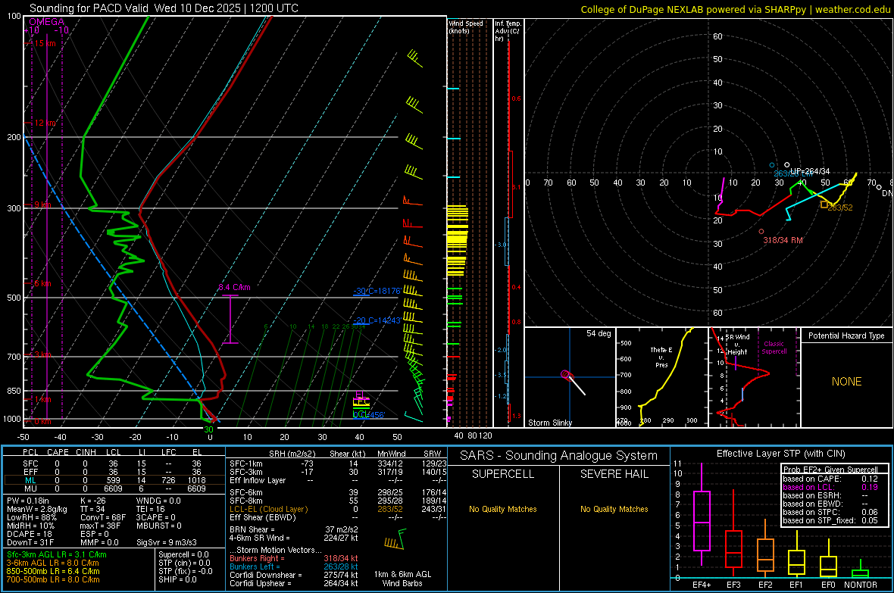The height and width of the screenshot is (593, 894).
Task: Click the OMEGA label on the Skew-T
Action: pos(46,22)
